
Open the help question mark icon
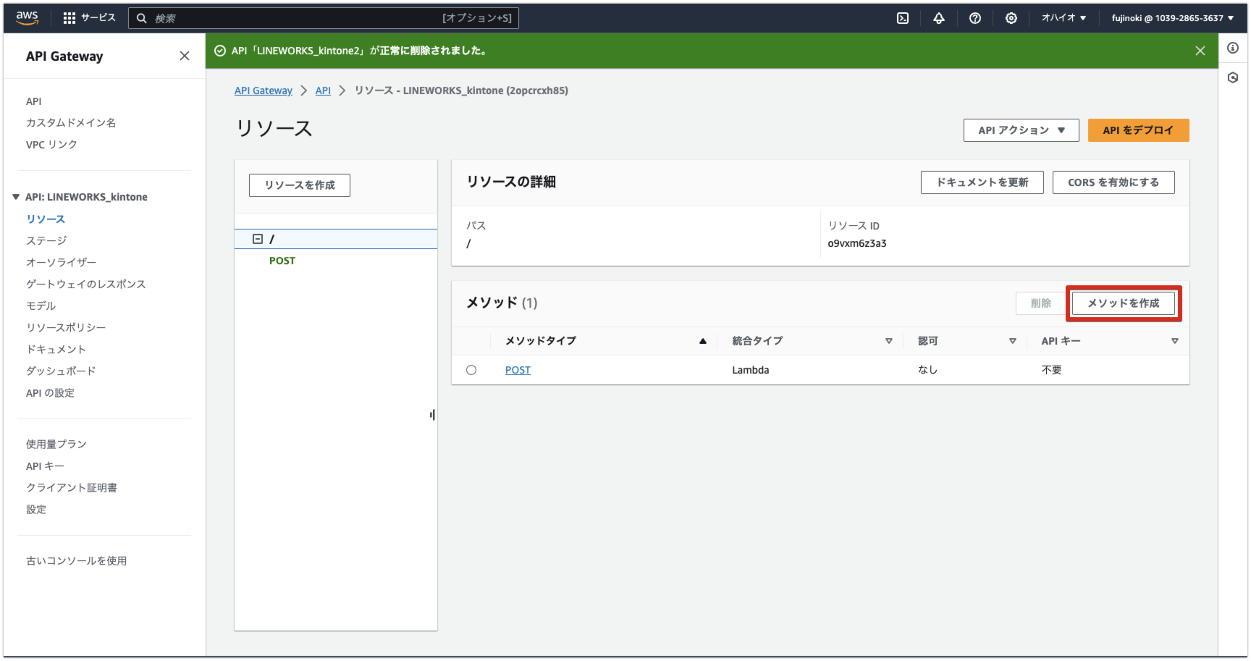tap(975, 18)
